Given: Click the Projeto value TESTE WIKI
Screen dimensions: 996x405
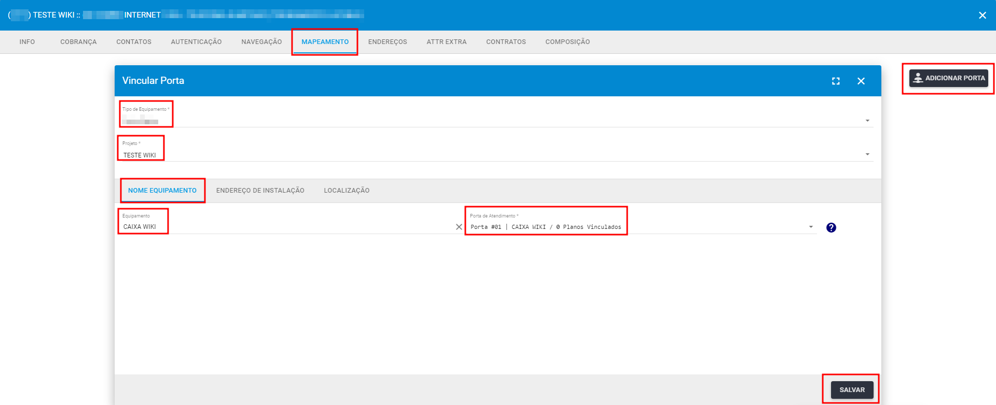Looking at the screenshot, I should pos(140,155).
